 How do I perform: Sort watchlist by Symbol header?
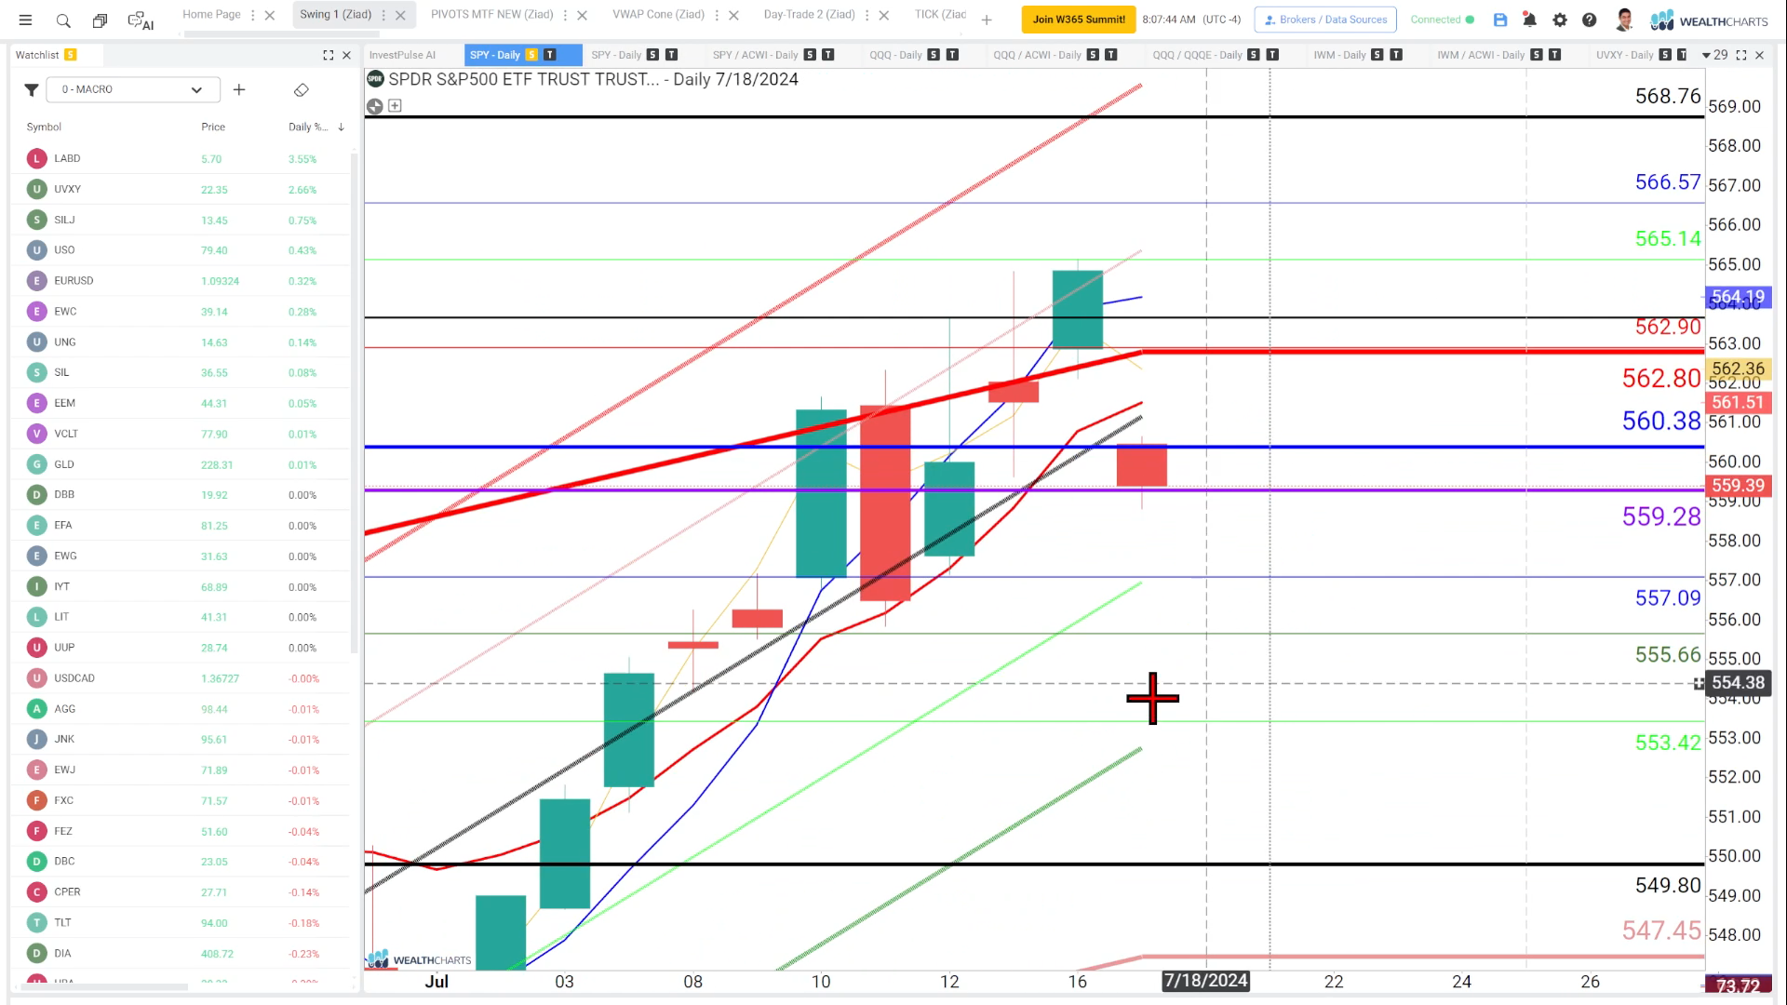[44, 127]
